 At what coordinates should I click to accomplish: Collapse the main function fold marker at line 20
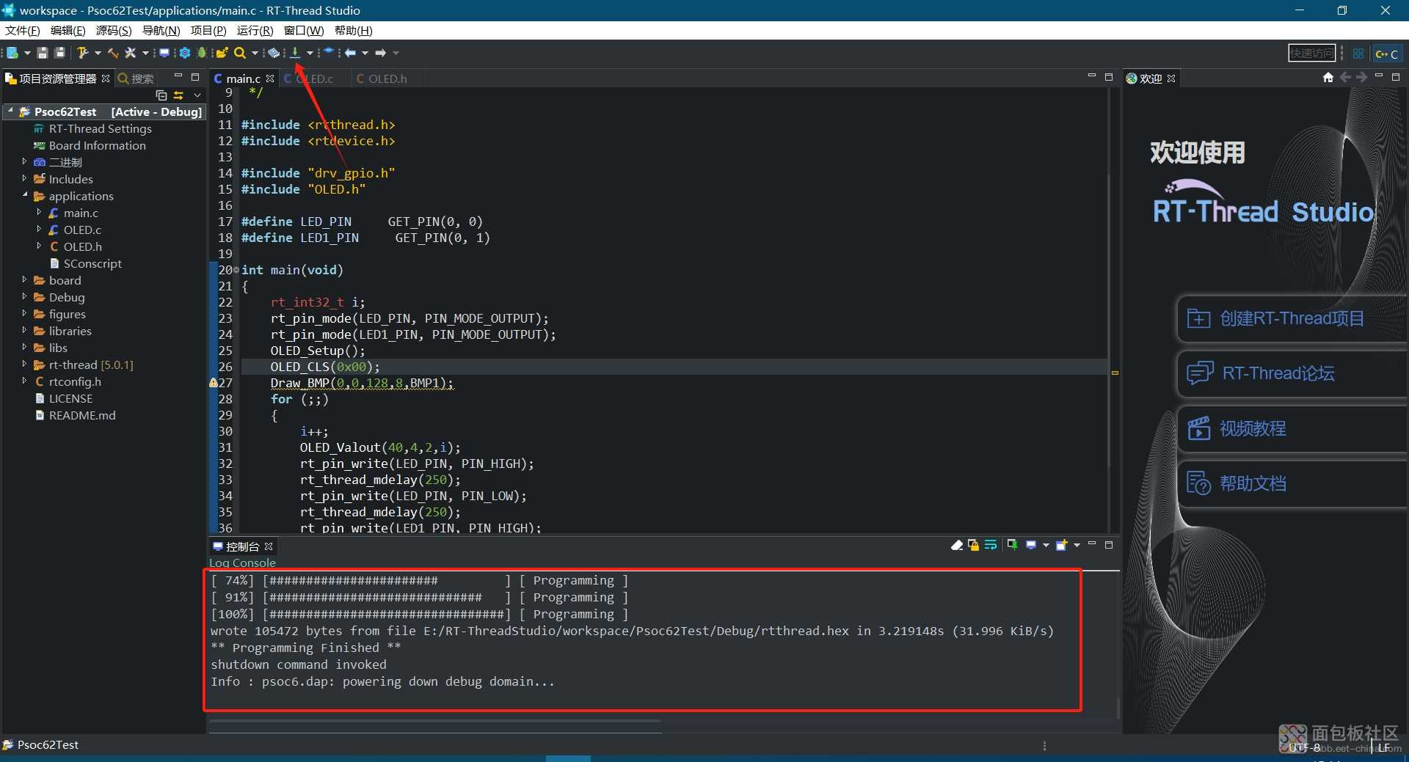(236, 270)
